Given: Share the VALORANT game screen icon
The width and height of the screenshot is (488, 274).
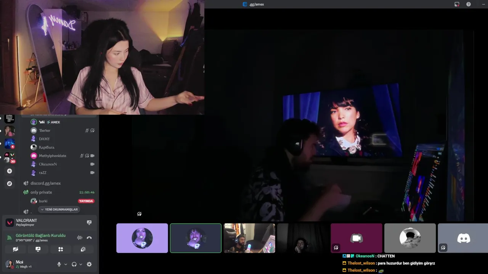Looking at the screenshot, I should point(89,222).
